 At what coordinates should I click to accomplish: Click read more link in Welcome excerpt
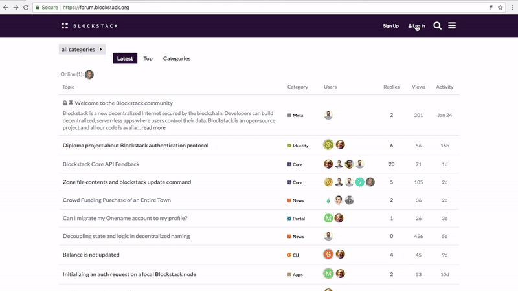point(153,127)
